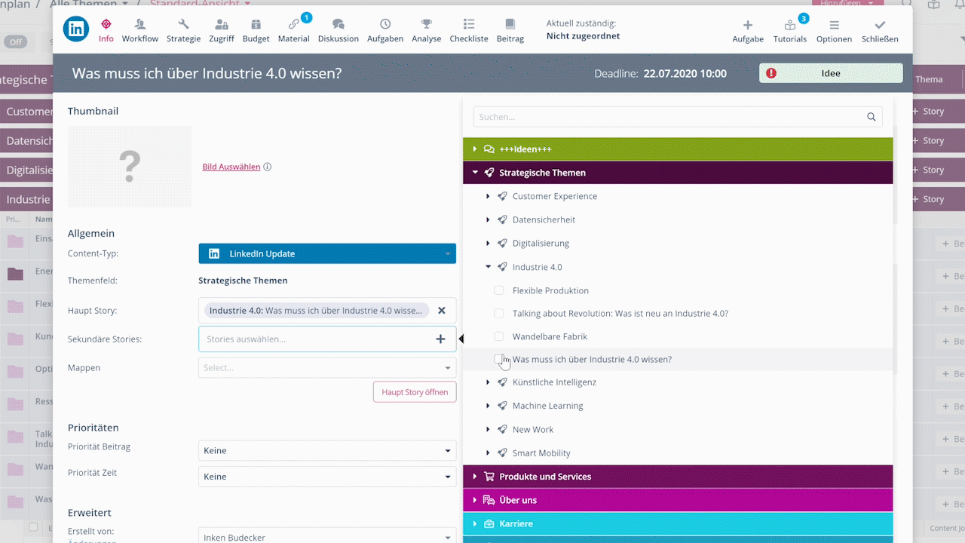
Task: Click the Haupt Story öffnen button
Action: pos(415,392)
